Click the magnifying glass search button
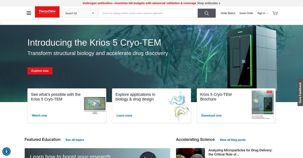This screenshot has height=158, width=303. pos(206,13)
